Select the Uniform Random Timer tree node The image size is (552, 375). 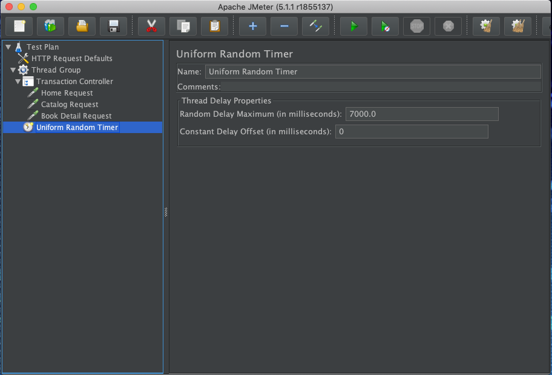tap(77, 128)
